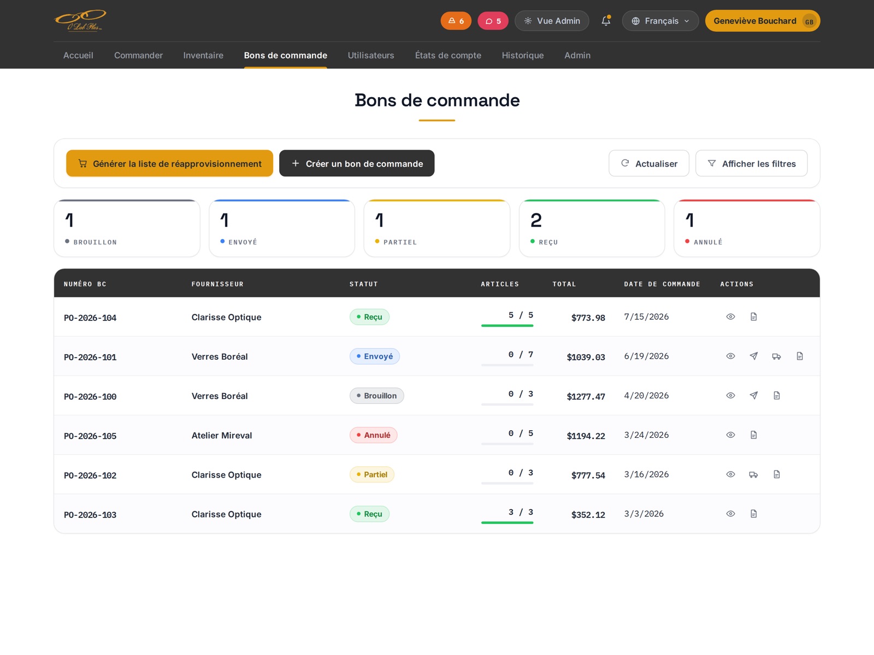Click Générer la liste de réapprovisionnement
The height and width of the screenshot is (655, 874).
click(x=169, y=163)
